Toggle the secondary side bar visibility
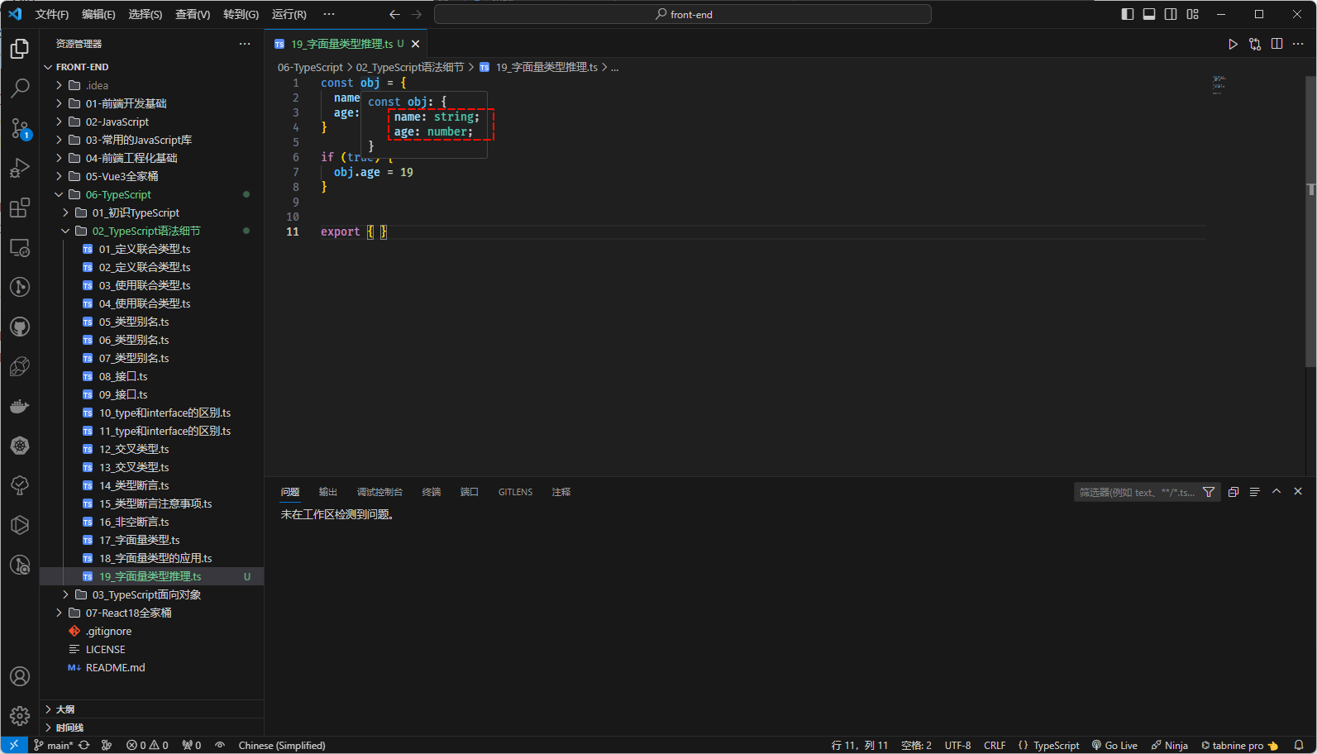This screenshot has height=754, width=1317. click(x=1171, y=14)
